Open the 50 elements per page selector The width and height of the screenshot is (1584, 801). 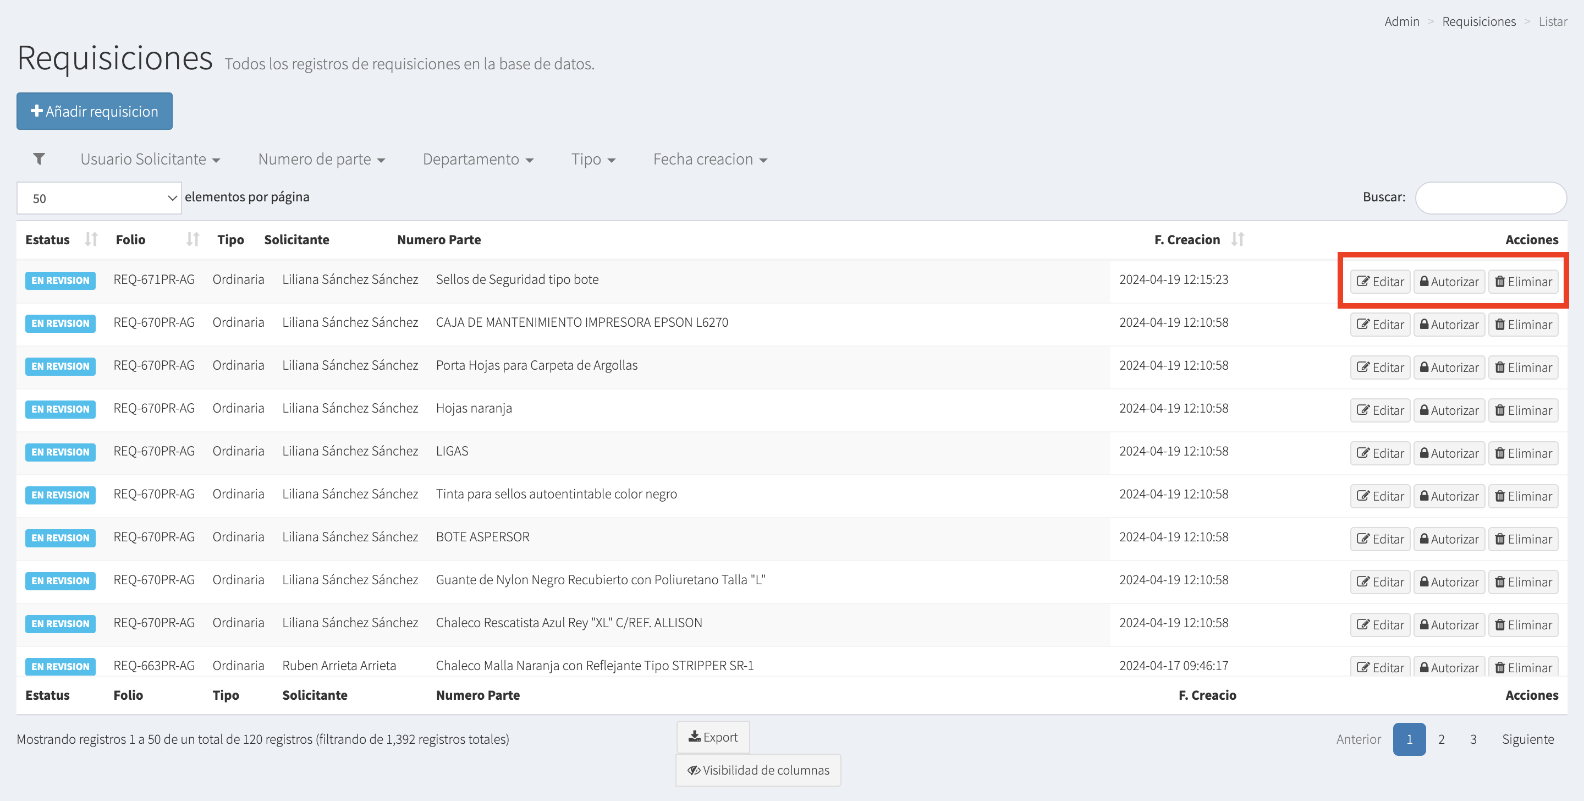coord(99,198)
